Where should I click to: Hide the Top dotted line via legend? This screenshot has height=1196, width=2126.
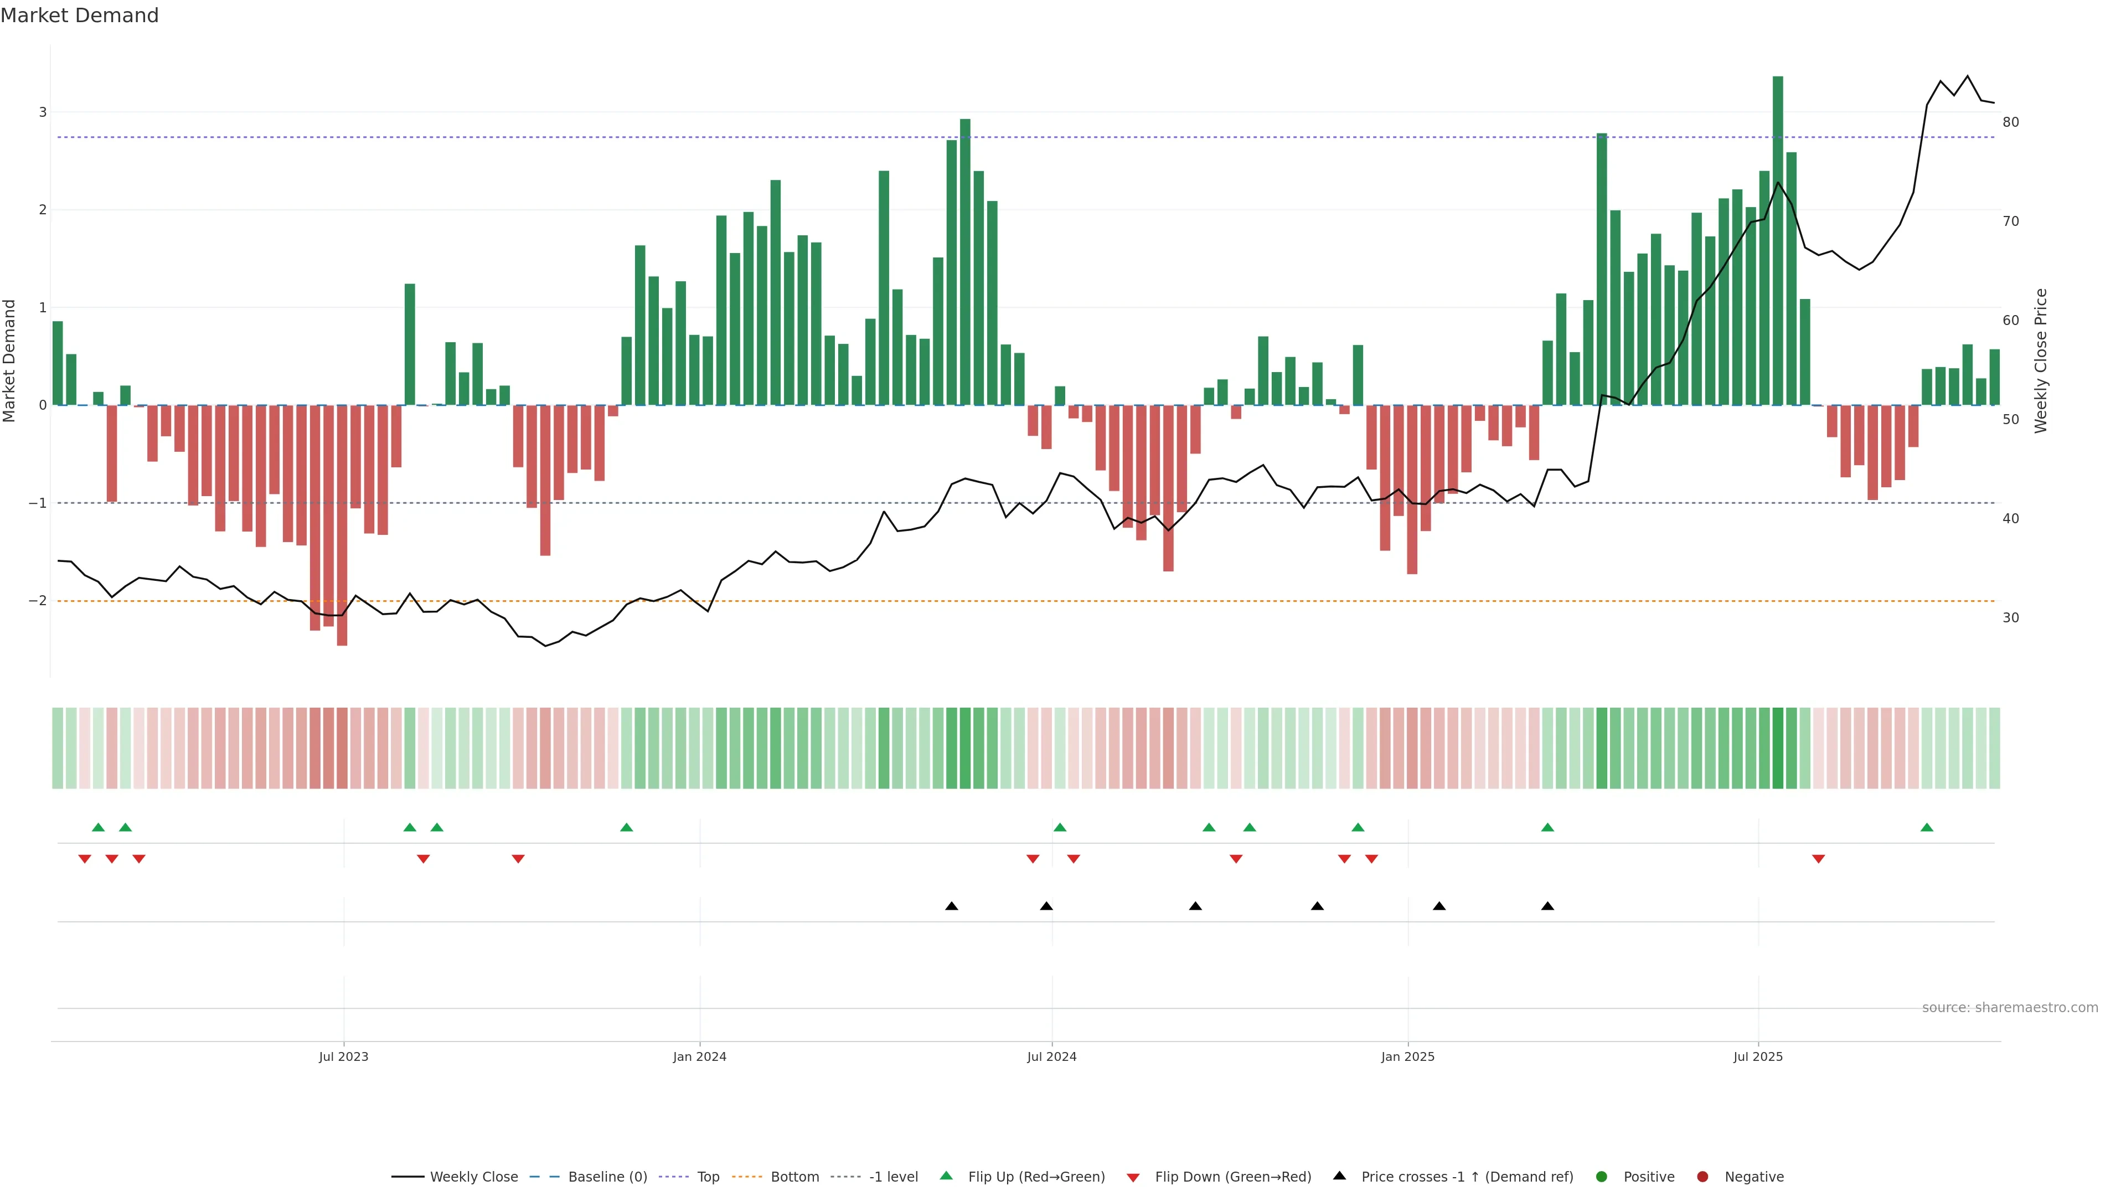708,1177
